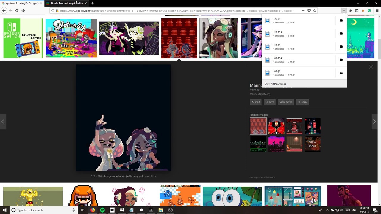Open the Firefox home page
Viewport: 381px width, 214px height.
pyautogui.click(x=23, y=11)
